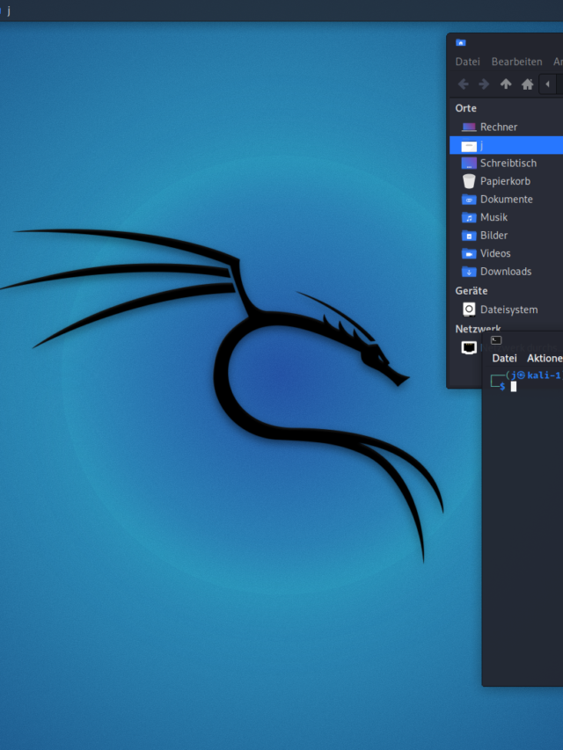Click the Videos folder icon
Viewport: 563px width, 750px height.
(469, 253)
